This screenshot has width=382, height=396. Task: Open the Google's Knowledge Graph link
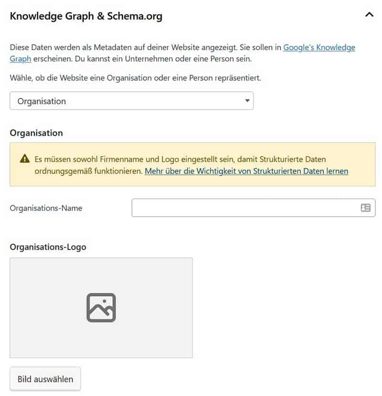(x=319, y=47)
